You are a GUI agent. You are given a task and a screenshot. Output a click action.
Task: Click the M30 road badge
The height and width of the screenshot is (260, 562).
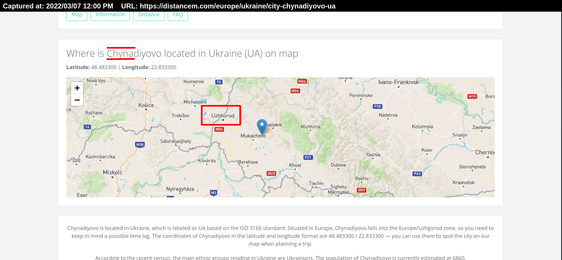coord(140,145)
